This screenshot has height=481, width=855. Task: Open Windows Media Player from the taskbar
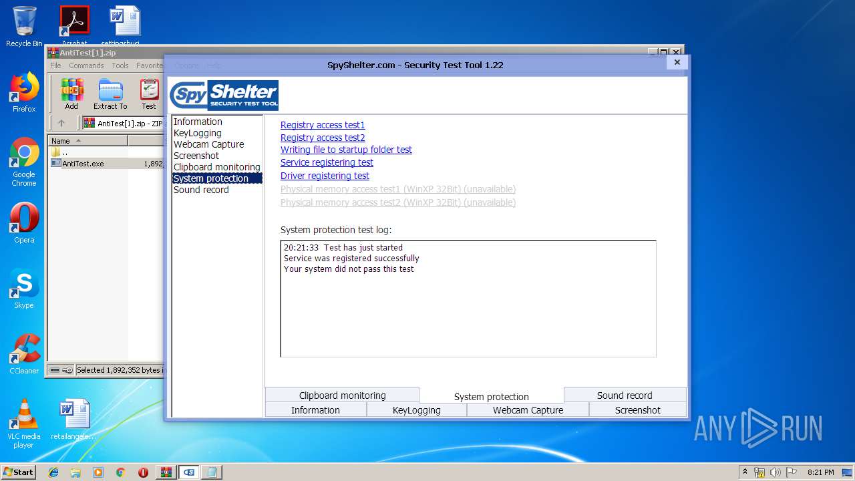(x=98, y=472)
